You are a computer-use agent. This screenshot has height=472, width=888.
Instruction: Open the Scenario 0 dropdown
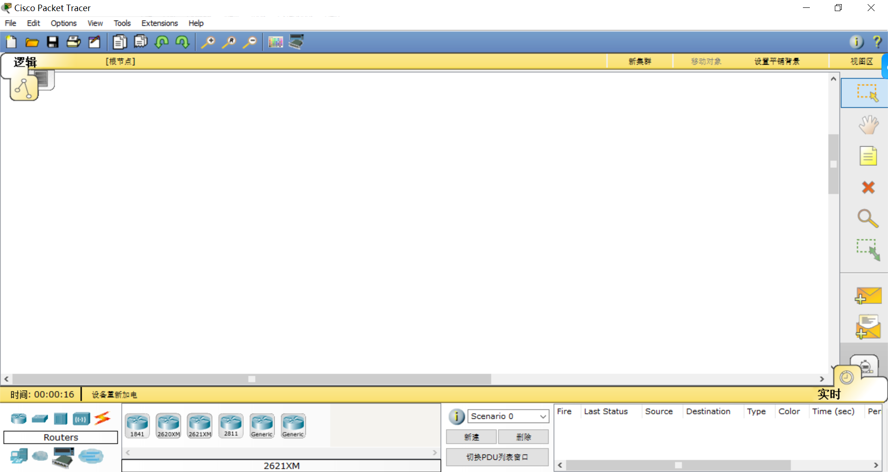click(508, 416)
